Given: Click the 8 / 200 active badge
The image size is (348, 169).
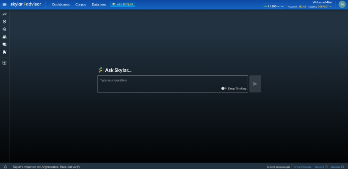Looking at the screenshot, I should (x=273, y=6).
